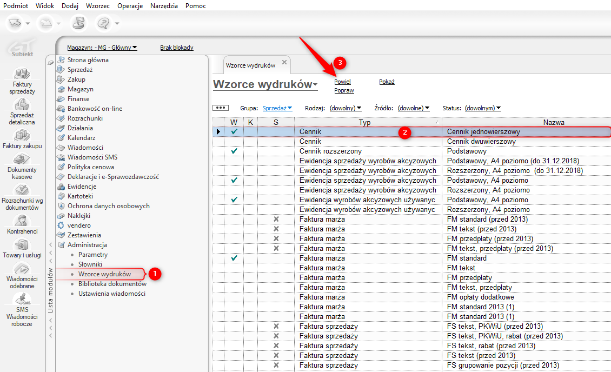
Task: Click the pin icon above module list
Action: click(50, 62)
